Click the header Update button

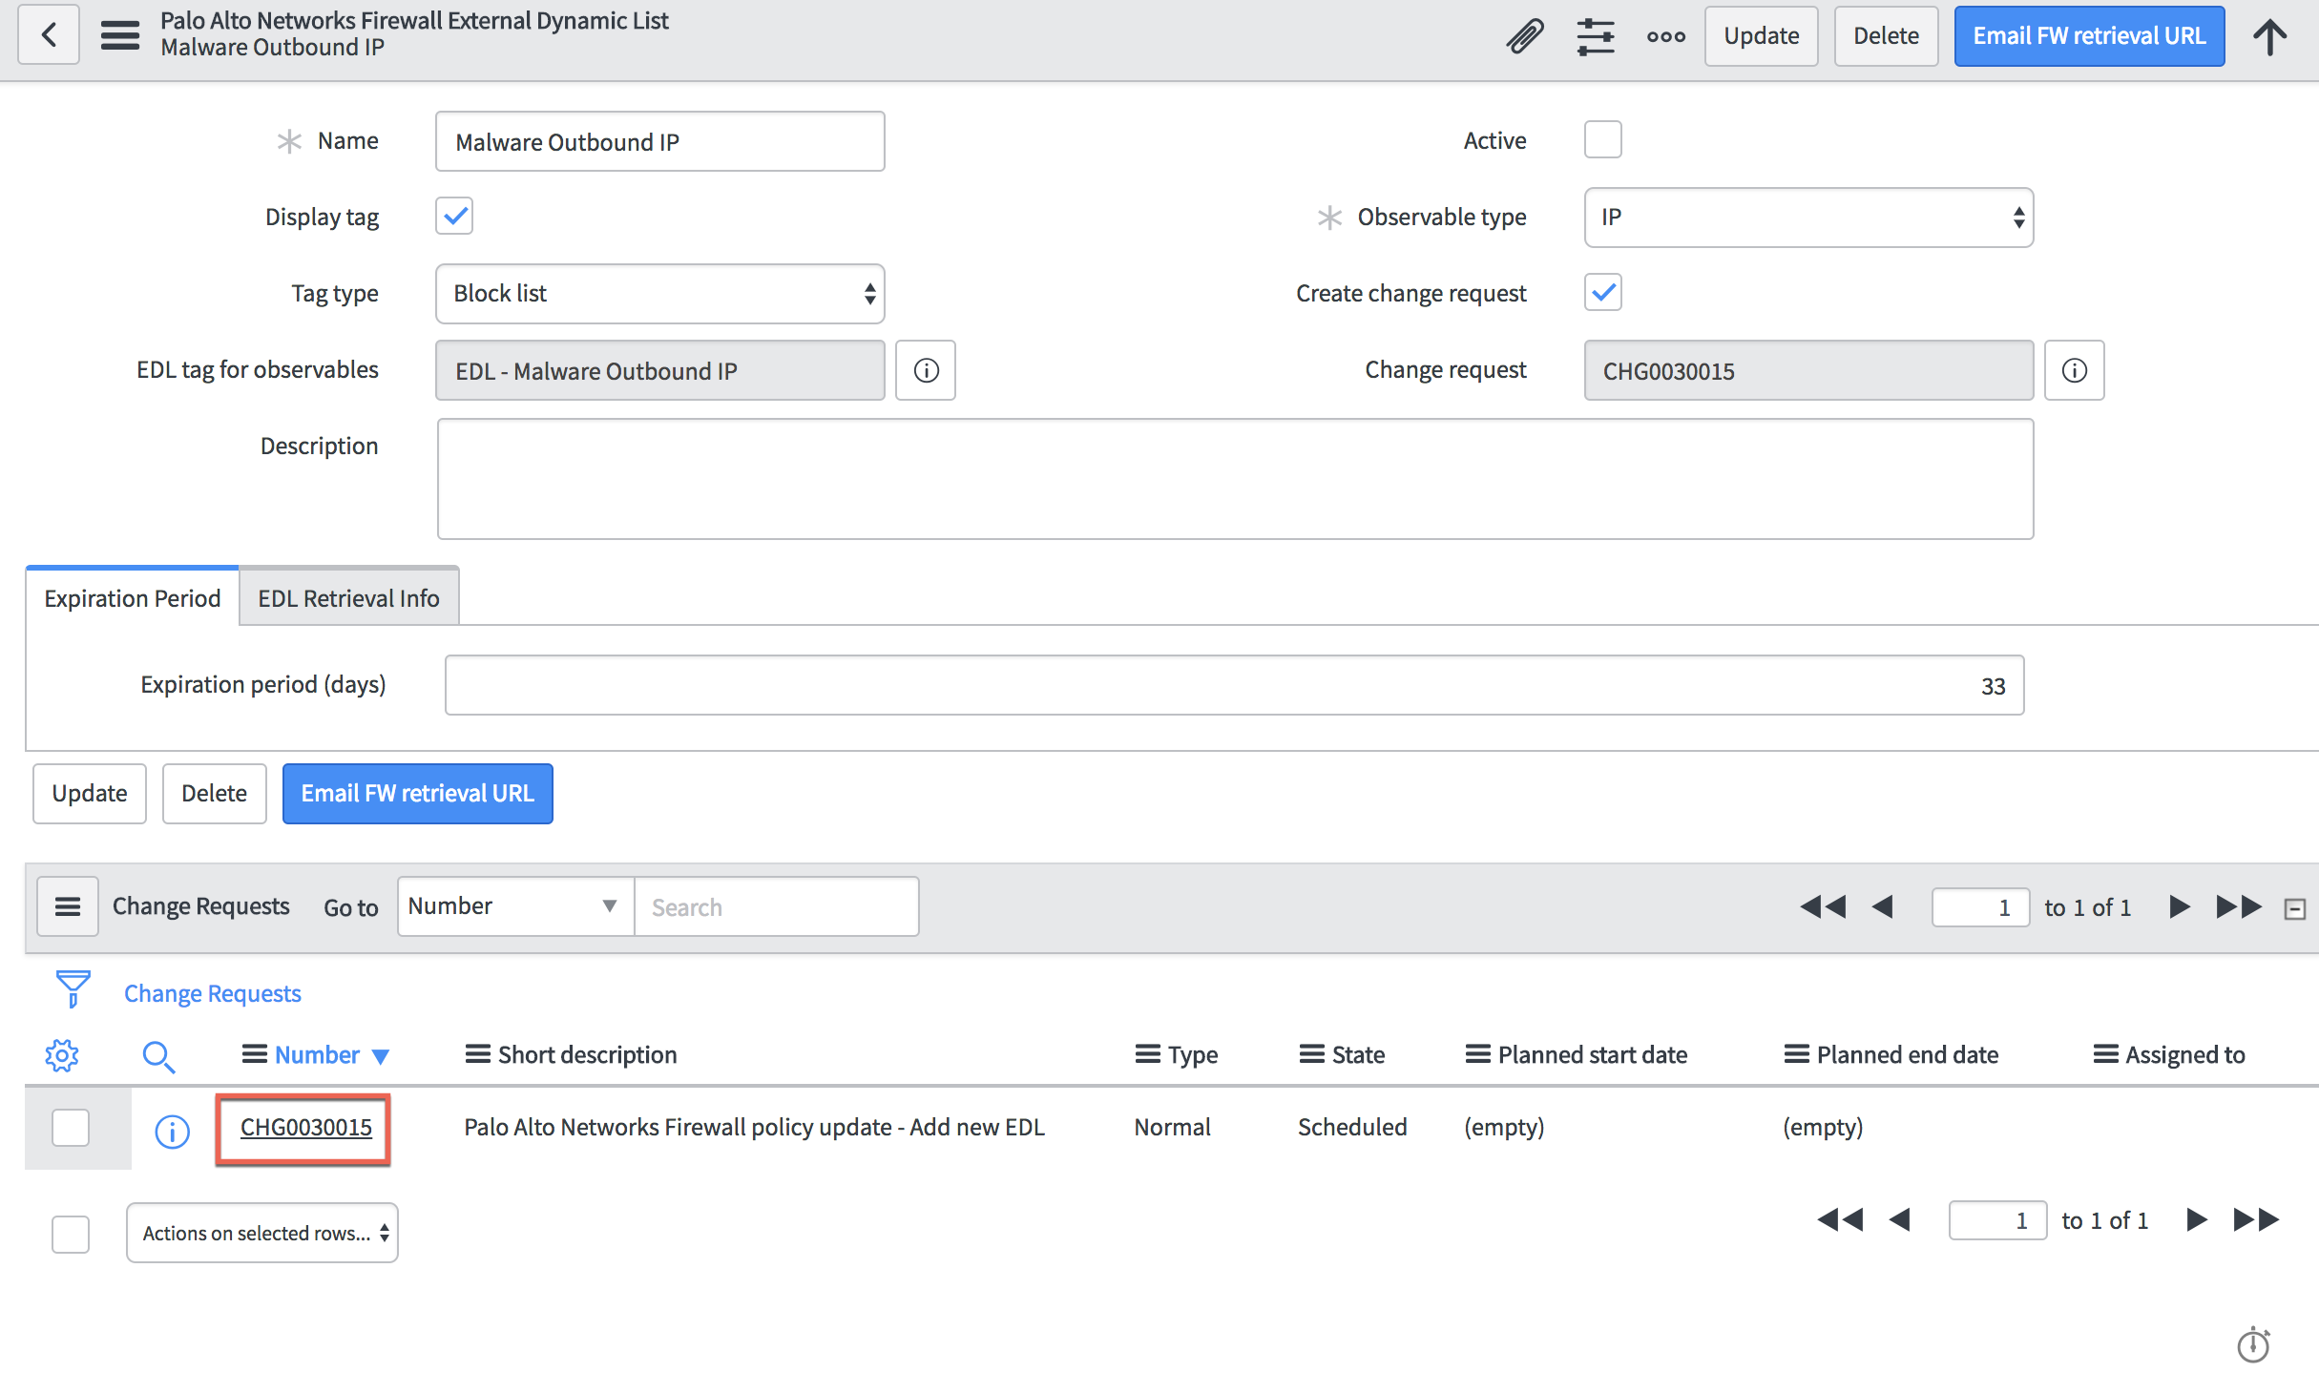pos(1762,36)
